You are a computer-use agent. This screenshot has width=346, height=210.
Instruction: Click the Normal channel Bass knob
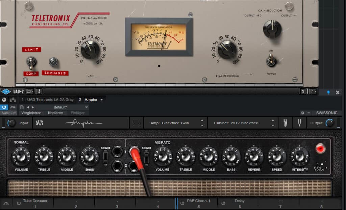coord(89,157)
